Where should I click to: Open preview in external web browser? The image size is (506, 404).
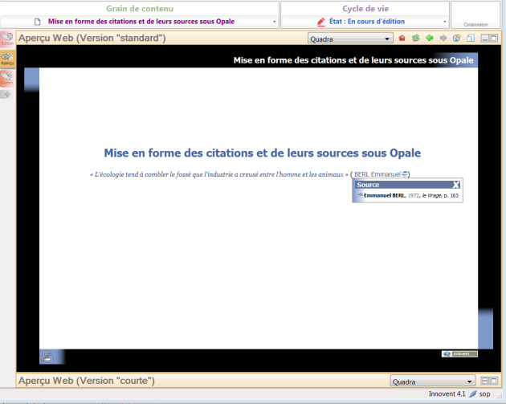click(457, 38)
